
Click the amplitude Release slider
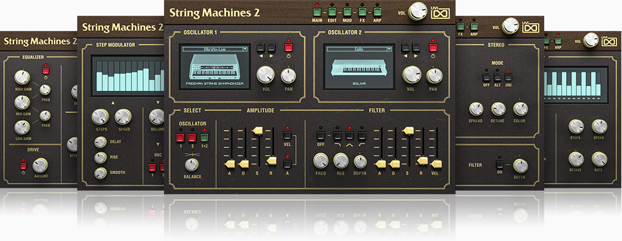click(x=271, y=160)
